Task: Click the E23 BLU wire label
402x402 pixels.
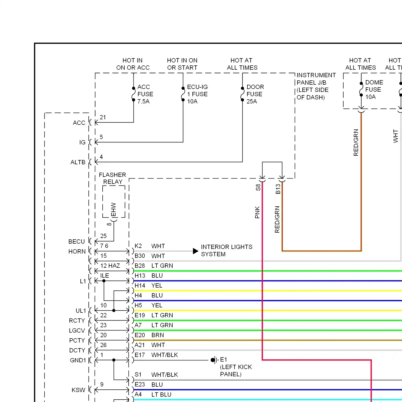Action: (148, 385)
